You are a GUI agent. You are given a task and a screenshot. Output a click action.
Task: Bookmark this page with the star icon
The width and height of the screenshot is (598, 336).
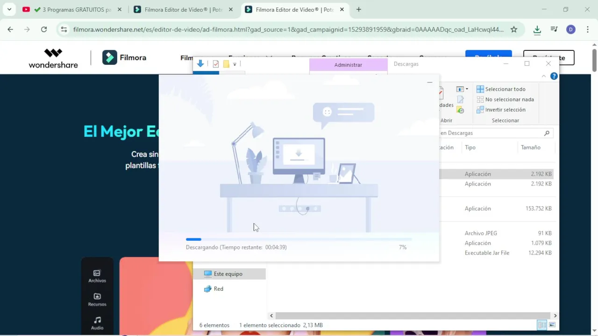[514, 29]
